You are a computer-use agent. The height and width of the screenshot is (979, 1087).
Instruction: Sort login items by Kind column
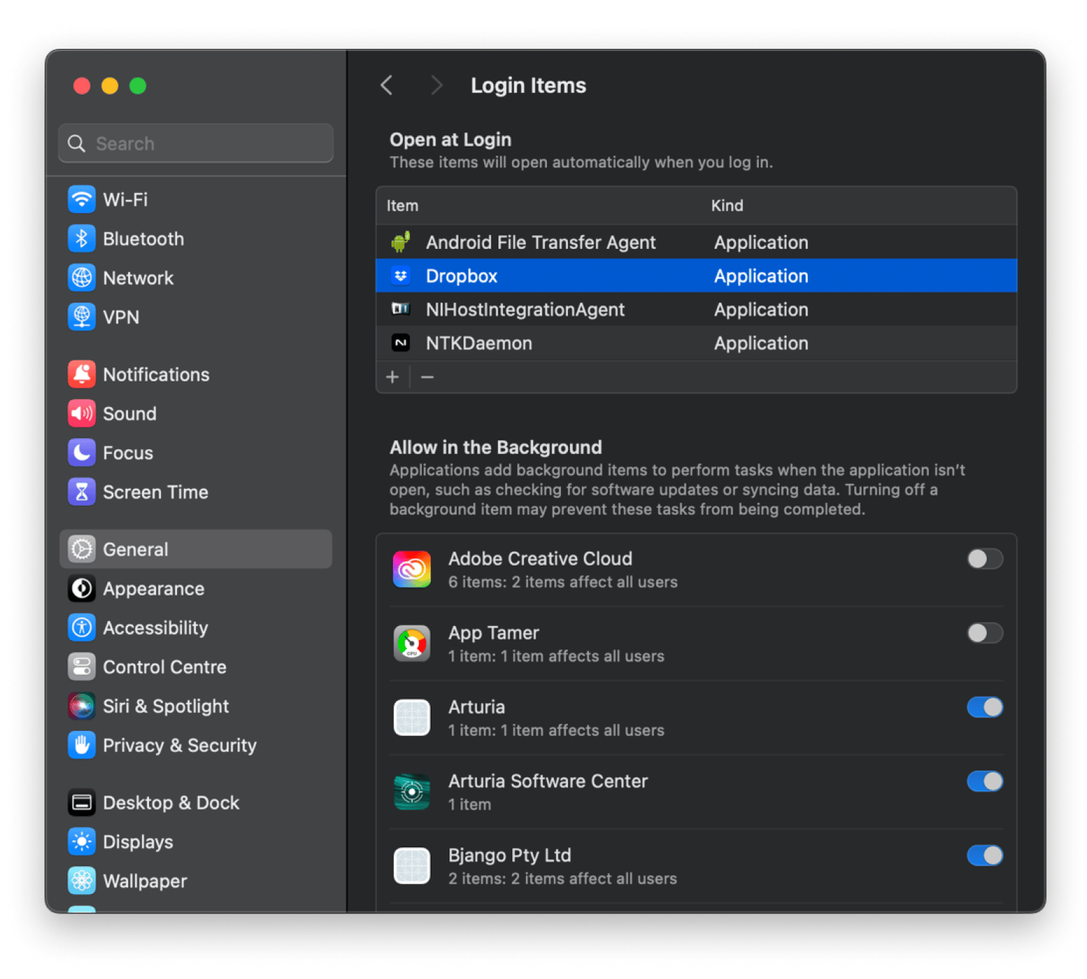point(727,206)
